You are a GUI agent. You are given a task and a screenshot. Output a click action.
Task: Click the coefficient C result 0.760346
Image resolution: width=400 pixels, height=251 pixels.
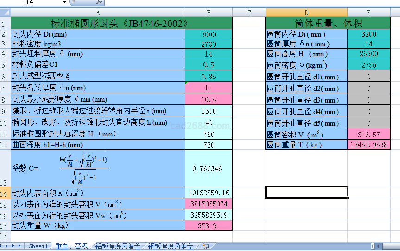coord(208,168)
